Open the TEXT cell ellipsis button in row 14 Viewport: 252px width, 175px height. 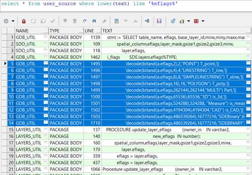coord(248,122)
